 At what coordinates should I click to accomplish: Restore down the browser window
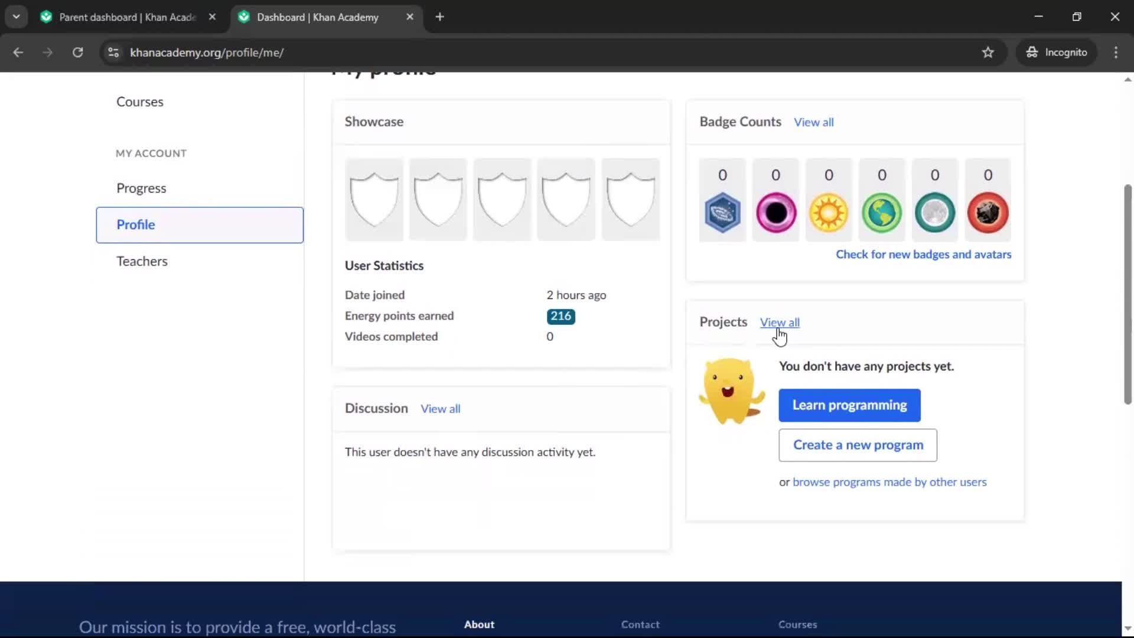coord(1077,17)
